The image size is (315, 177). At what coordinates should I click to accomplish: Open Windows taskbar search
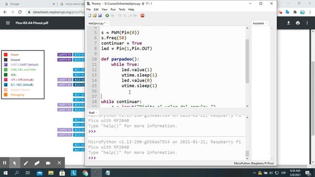point(17,173)
